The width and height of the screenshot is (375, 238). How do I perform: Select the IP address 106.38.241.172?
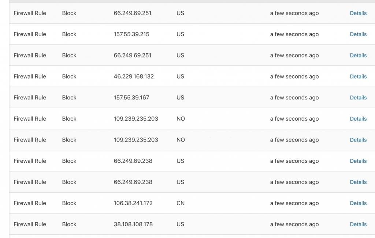[133, 203]
